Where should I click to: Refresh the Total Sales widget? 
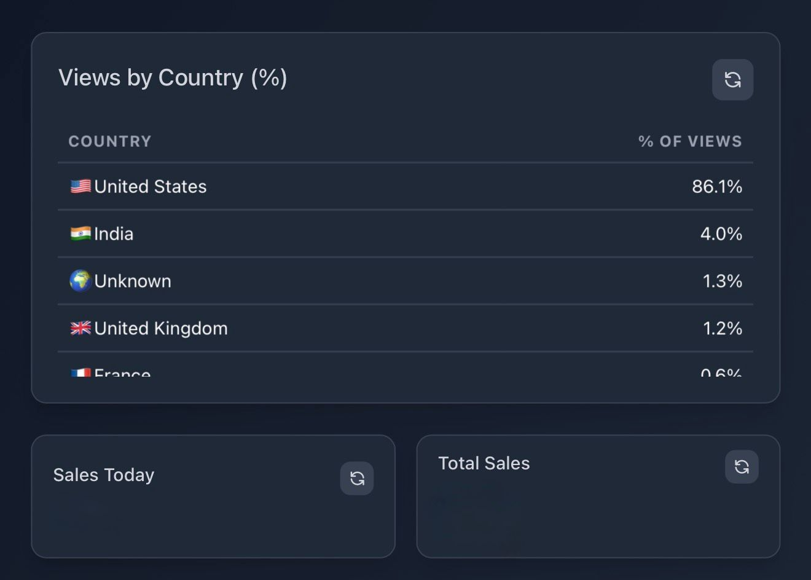[x=742, y=467]
